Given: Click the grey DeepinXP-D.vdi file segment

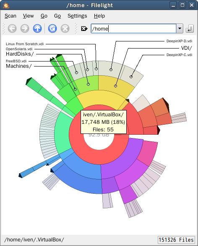Looking at the screenshot, I should (111, 69).
